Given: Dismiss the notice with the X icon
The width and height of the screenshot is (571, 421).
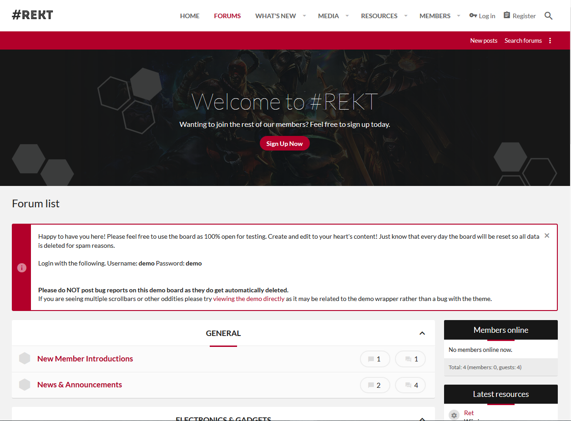Looking at the screenshot, I should click(x=547, y=236).
